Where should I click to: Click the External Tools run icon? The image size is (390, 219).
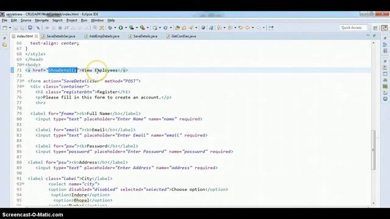pos(142,28)
